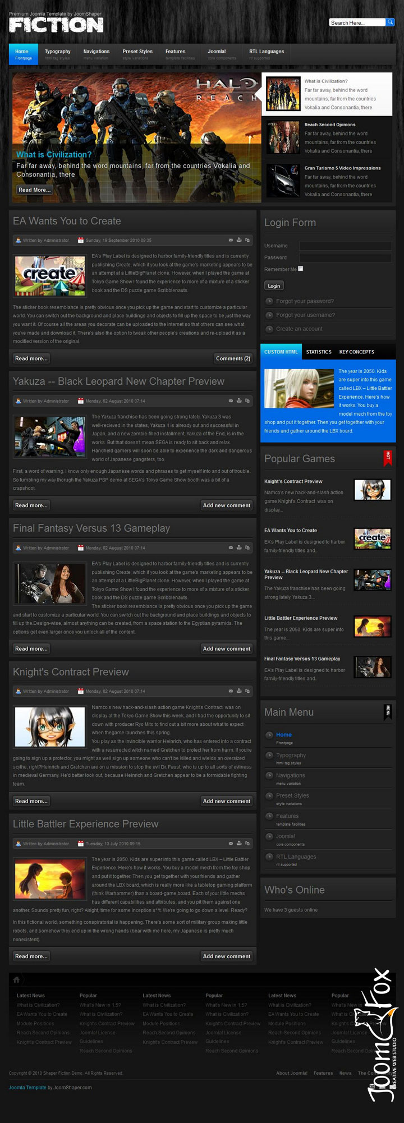The width and height of the screenshot is (404, 1123).
Task: Open PDF icon for Final Fantasy Versus 13
Action: (x=247, y=547)
